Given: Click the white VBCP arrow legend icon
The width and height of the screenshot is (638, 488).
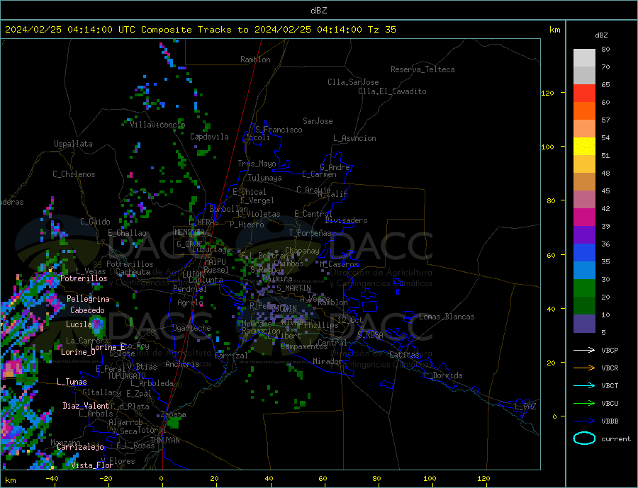Looking at the screenshot, I should pos(584,350).
